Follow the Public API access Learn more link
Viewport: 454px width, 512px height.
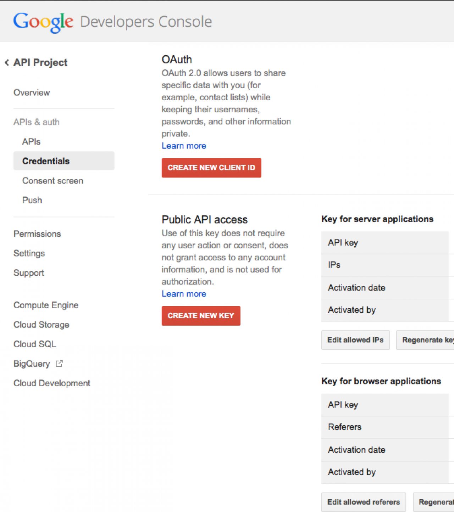(x=184, y=294)
